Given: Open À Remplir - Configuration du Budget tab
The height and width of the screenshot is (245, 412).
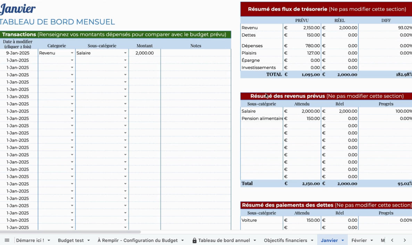Looking at the screenshot, I should (138, 240).
